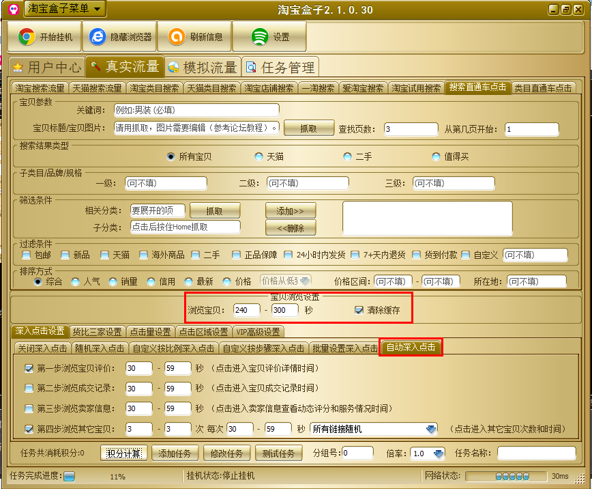This screenshot has width=592, height=489.
Task: Click the 积分计算 button
Action: [x=124, y=453]
